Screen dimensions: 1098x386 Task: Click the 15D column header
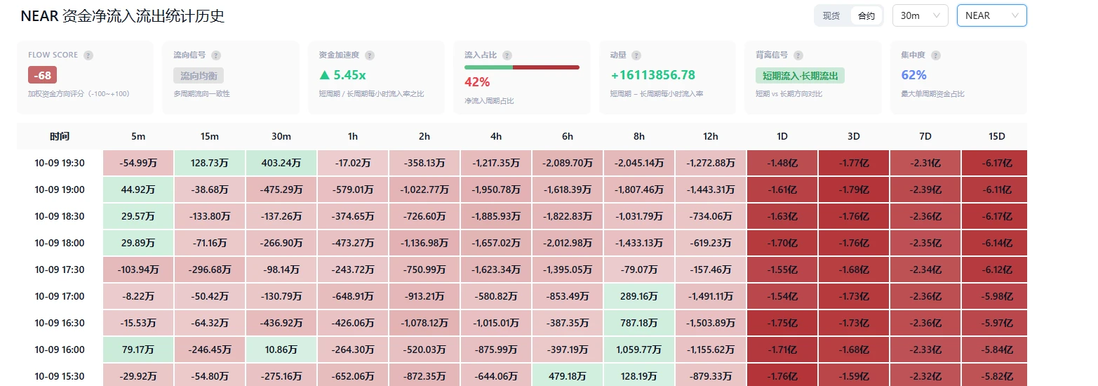[994, 136]
